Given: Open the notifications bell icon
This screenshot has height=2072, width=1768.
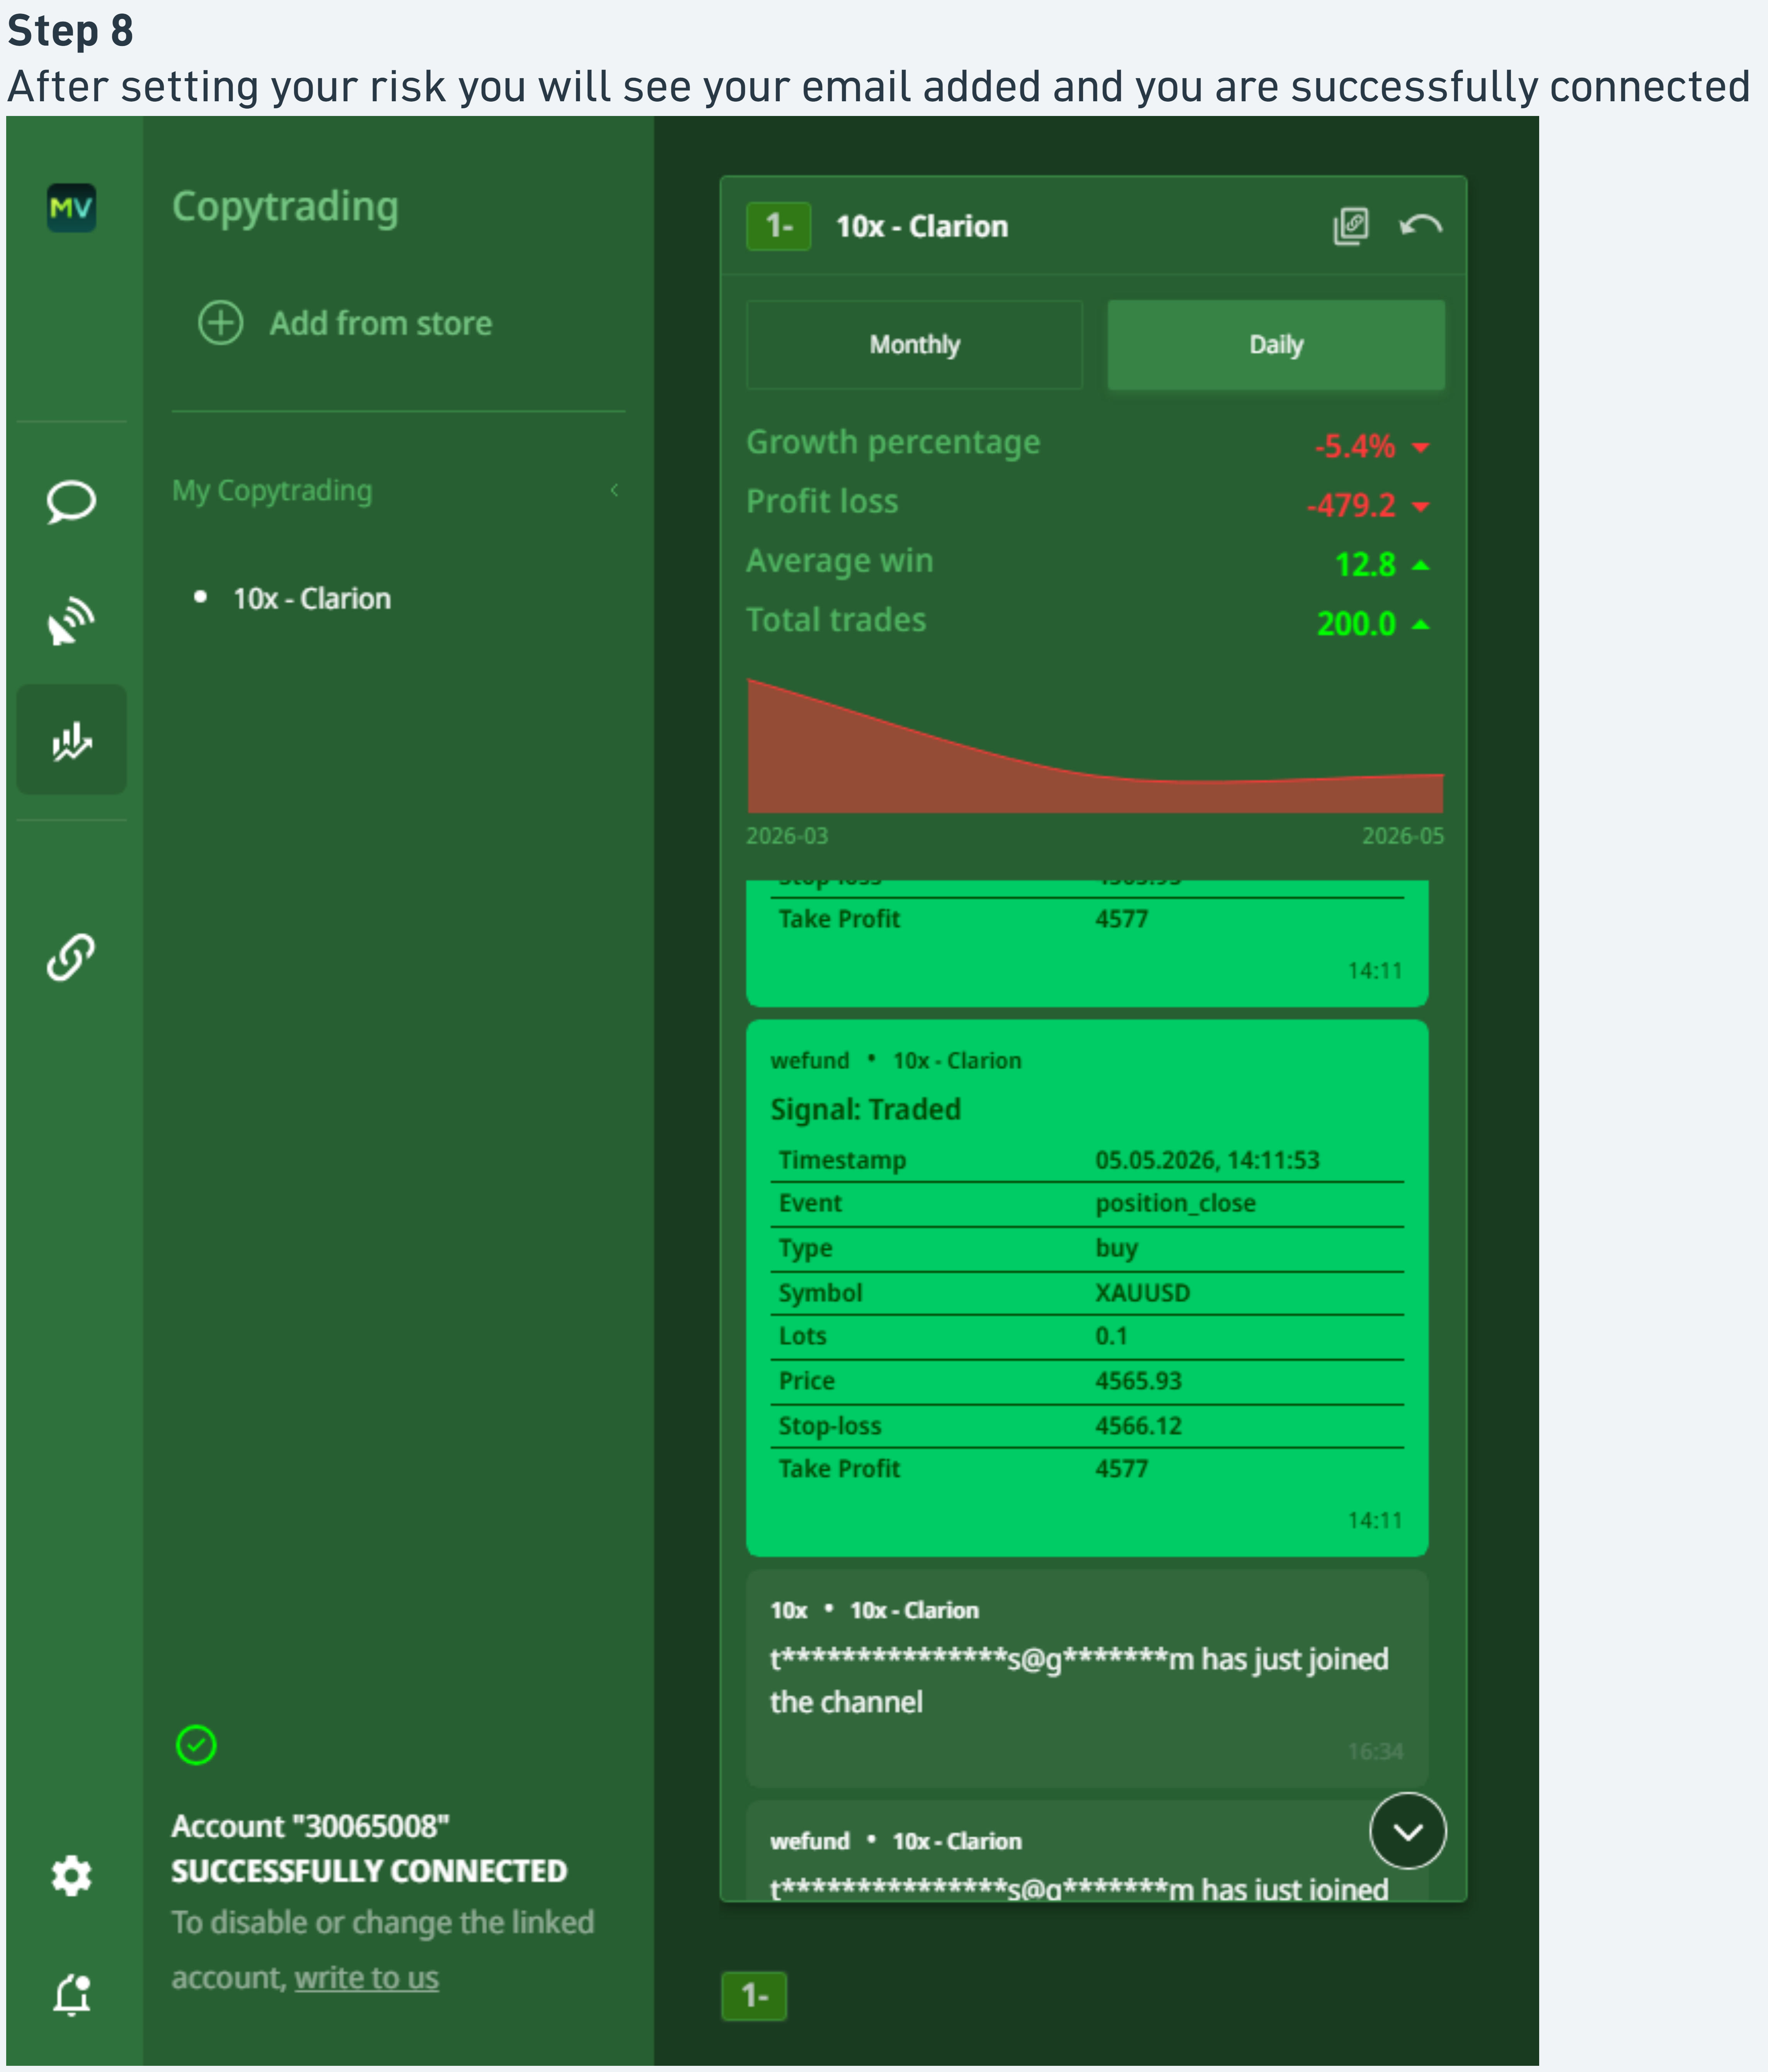Looking at the screenshot, I should (x=71, y=1995).
